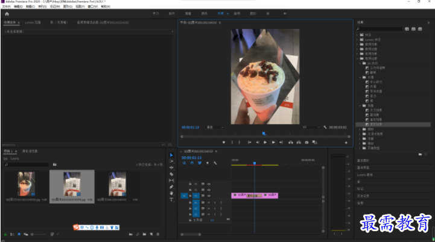
Task: Open the program monitor zoom fit dropdown
Action: click(x=215, y=127)
